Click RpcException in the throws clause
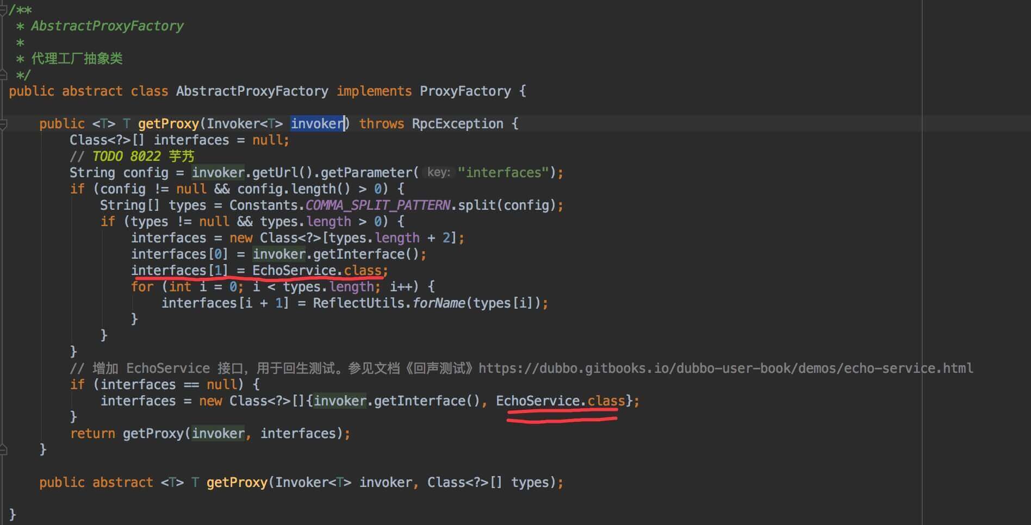Viewport: 1031px width, 525px height. tap(457, 124)
